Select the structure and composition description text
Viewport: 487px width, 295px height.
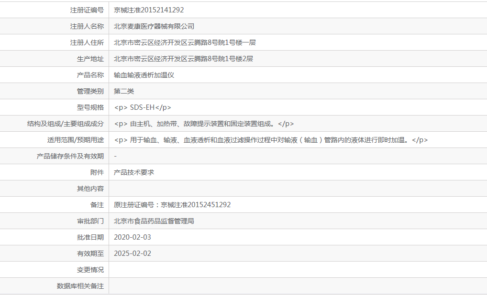point(204,124)
